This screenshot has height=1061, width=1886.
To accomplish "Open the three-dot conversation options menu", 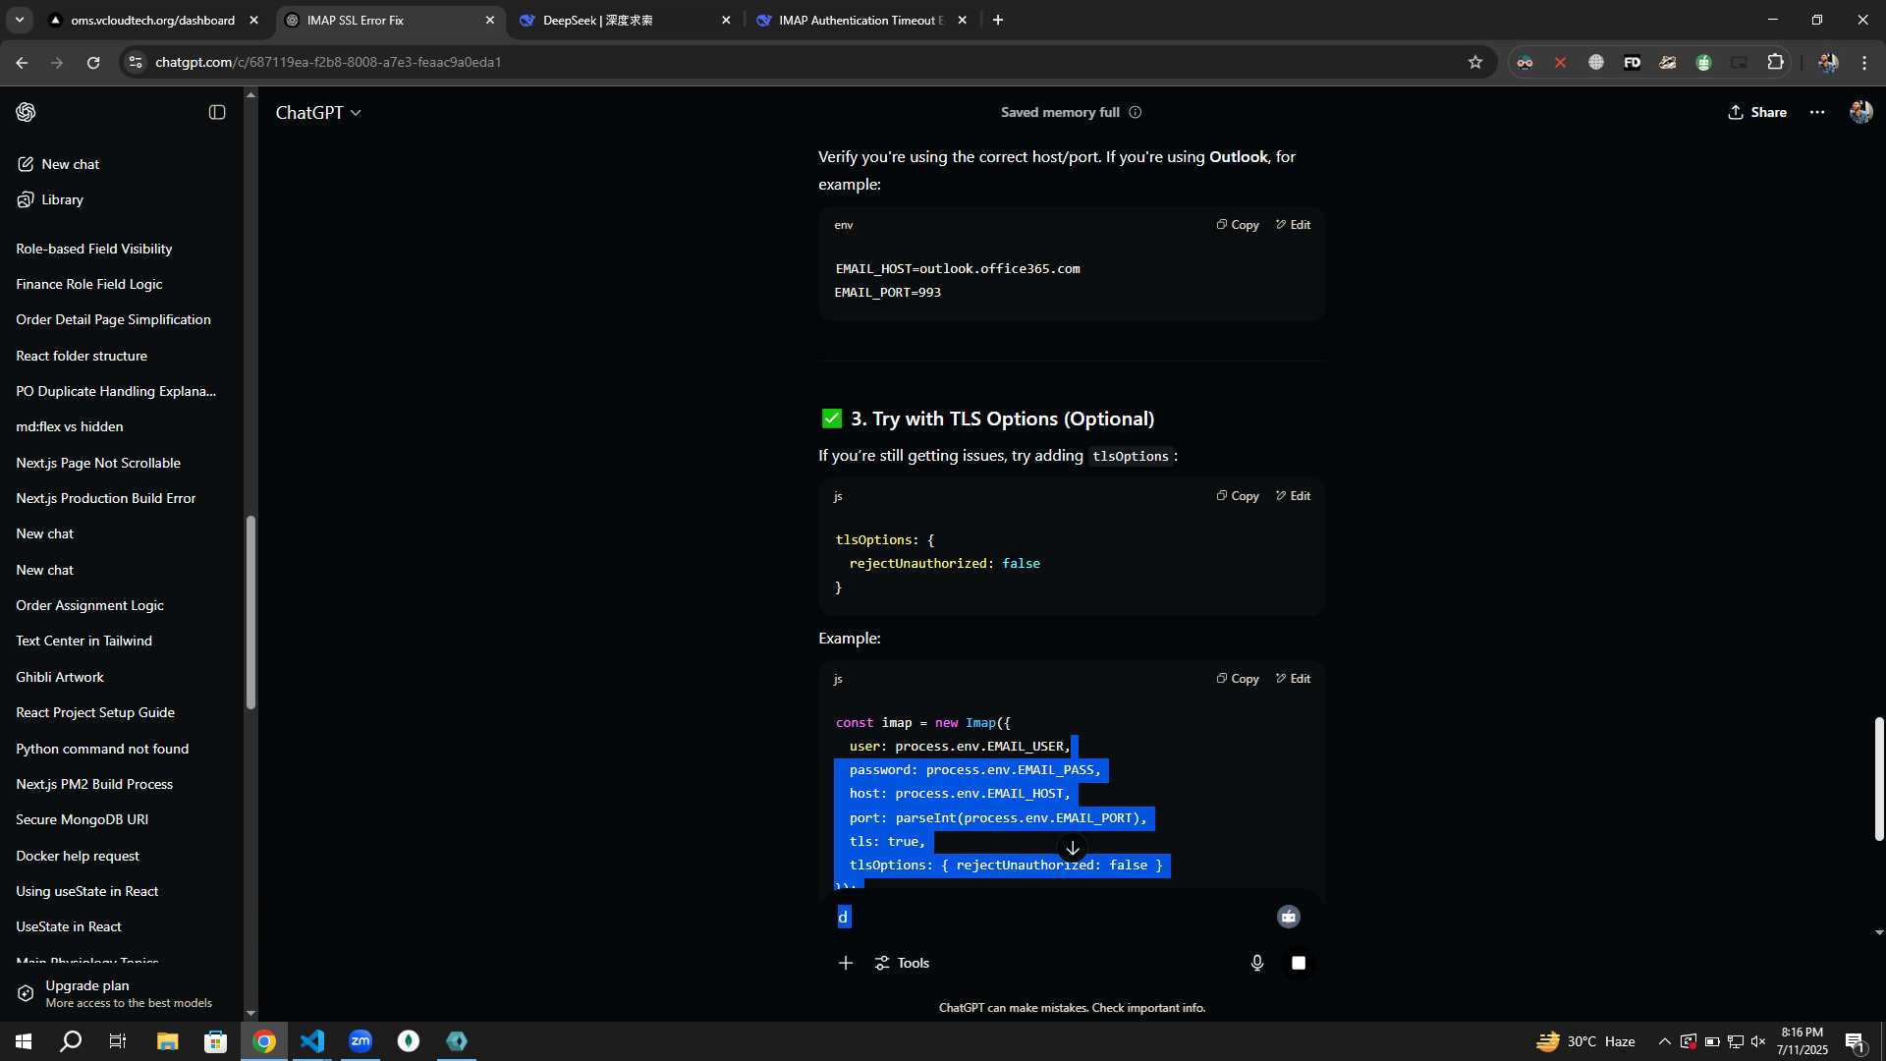I will pyautogui.click(x=1817, y=112).
